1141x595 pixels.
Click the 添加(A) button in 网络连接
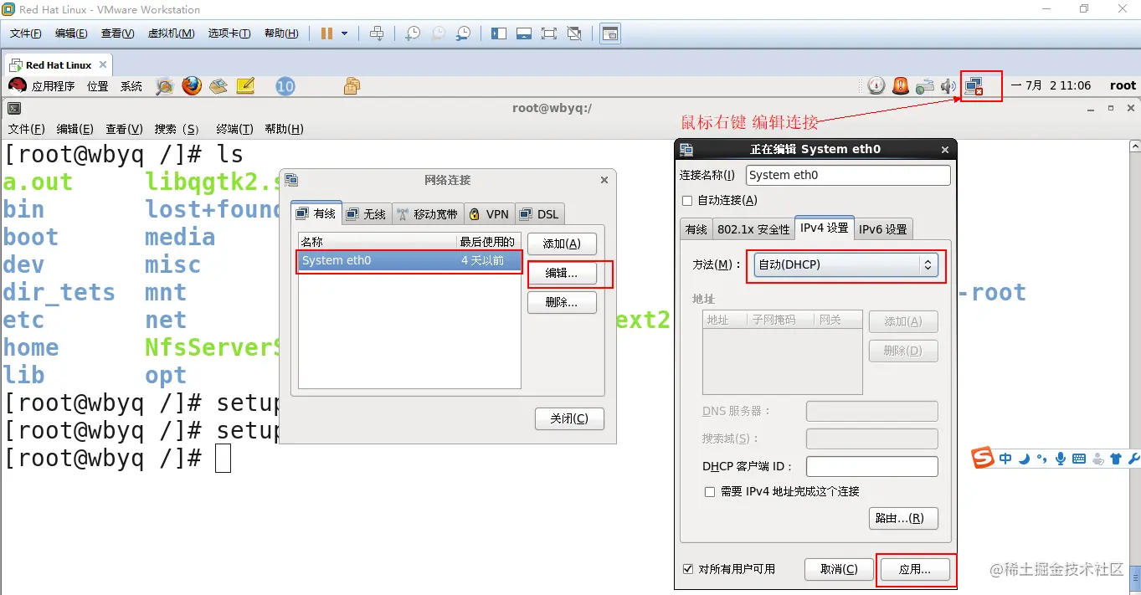[562, 244]
